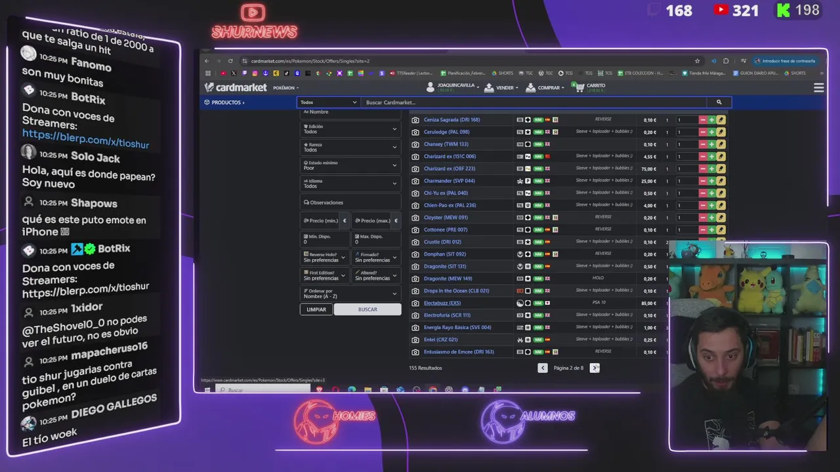Open the camera icon for Electabuzz (EXS)
840x472 pixels.
click(415, 303)
